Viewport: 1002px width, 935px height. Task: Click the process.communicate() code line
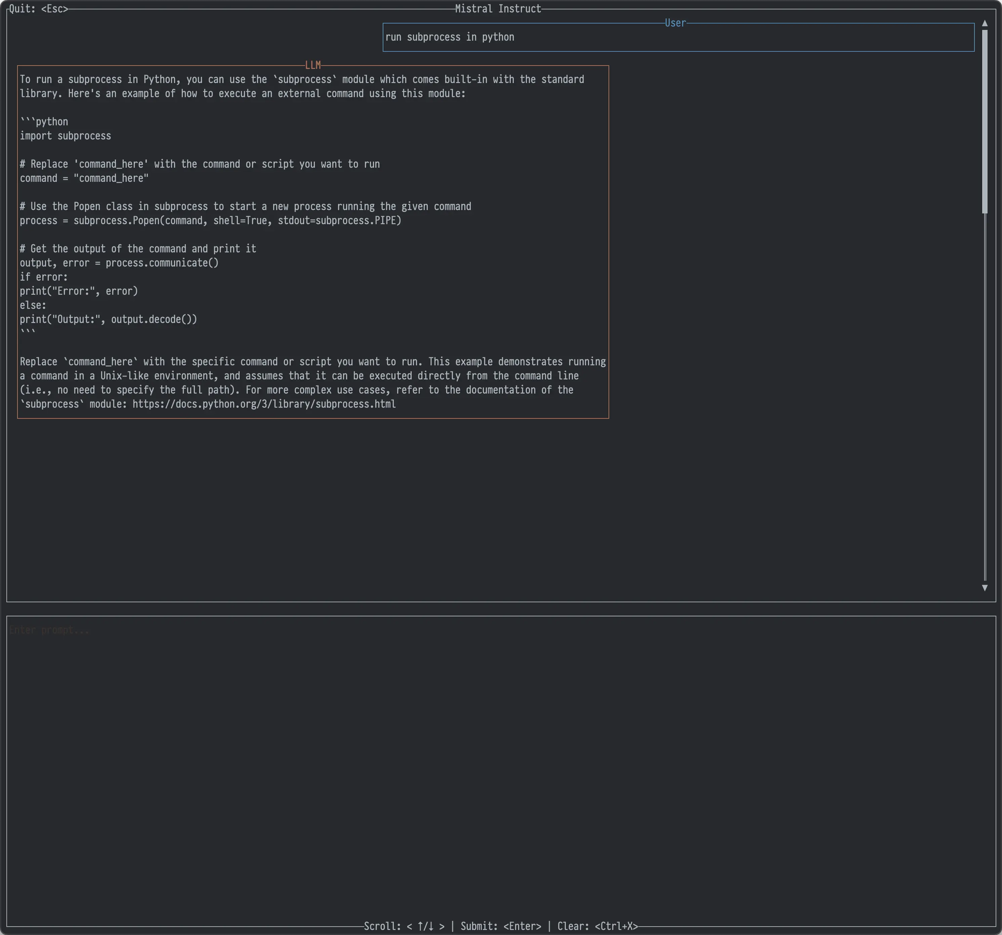pos(119,262)
